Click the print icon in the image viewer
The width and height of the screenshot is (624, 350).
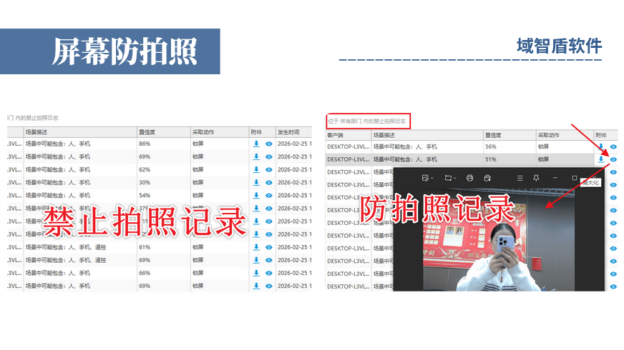[469, 178]
